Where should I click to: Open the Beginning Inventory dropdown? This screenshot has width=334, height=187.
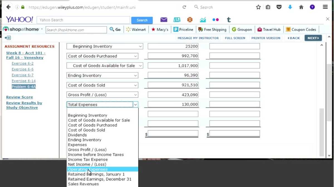tap(105, 46)
